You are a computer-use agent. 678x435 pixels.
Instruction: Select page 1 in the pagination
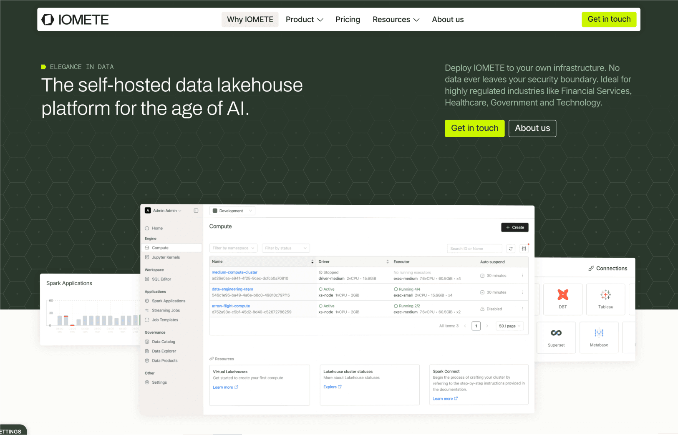[476, 326]
